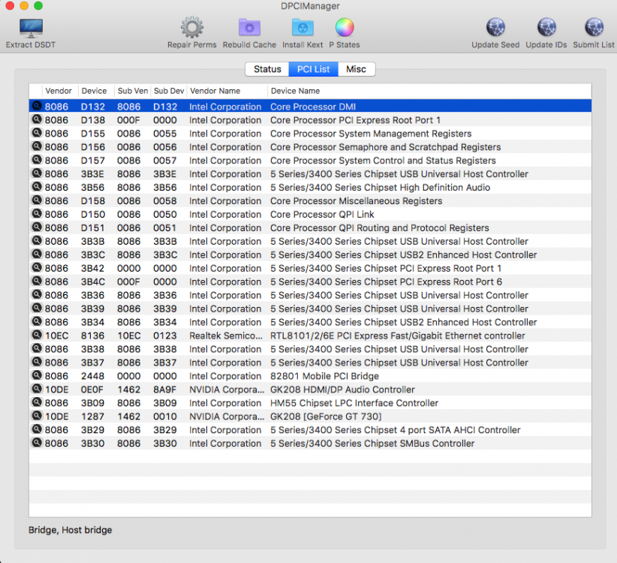Image resolution: width=617 pixels, height=563 pixels.
Task: Select the GK208 HDMI/DP Audio Controller row
Action: [x=310, y=390]
